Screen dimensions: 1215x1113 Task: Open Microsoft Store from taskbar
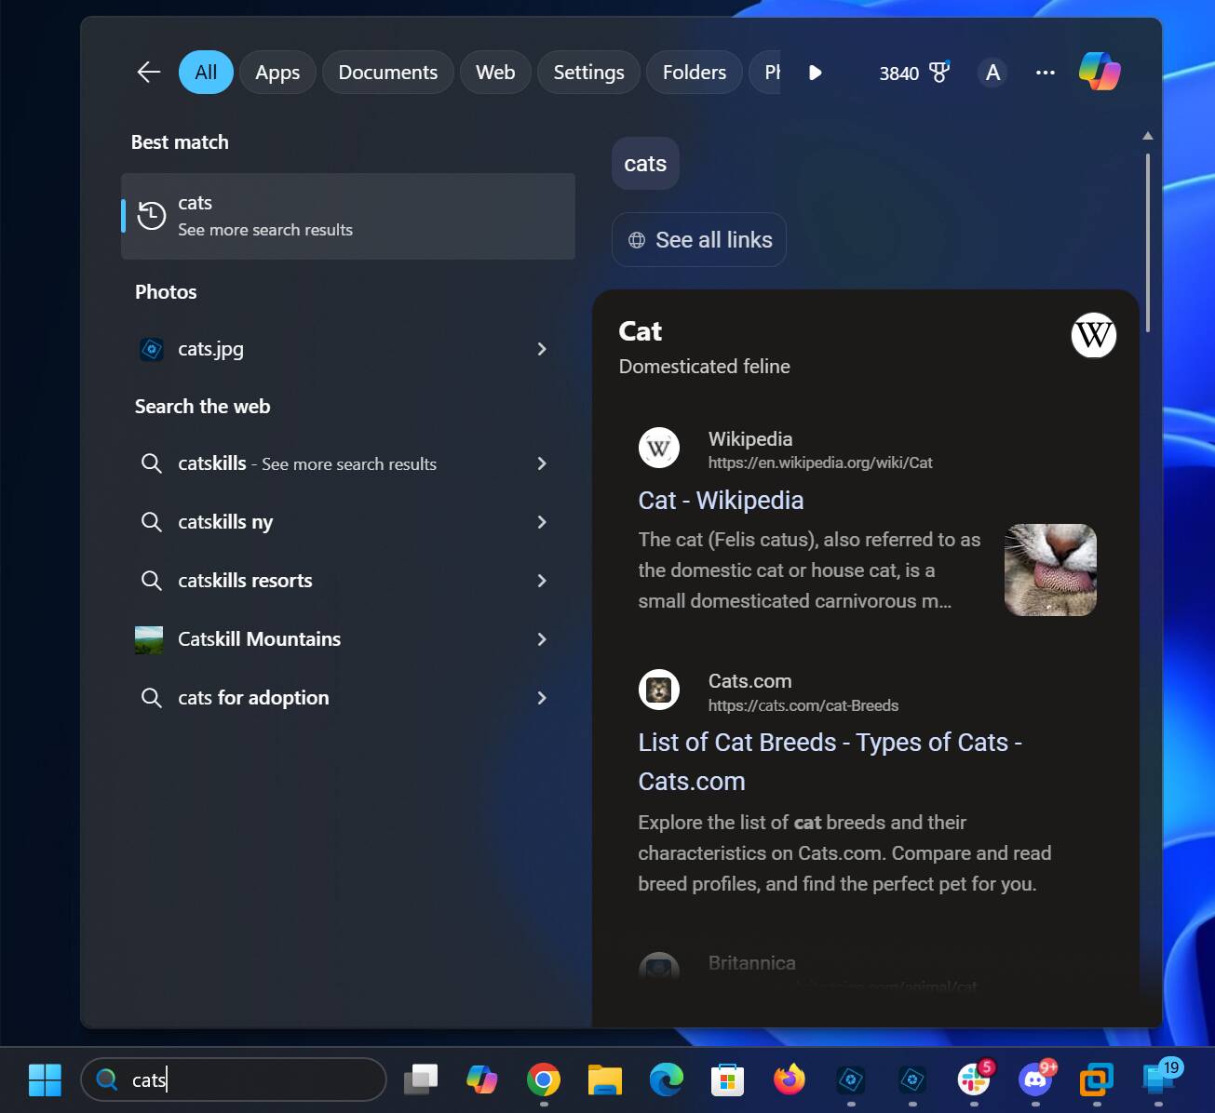(x=728, y=1079)
